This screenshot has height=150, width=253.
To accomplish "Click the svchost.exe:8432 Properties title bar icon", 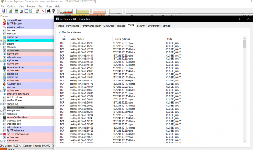I will coord(57,19).
